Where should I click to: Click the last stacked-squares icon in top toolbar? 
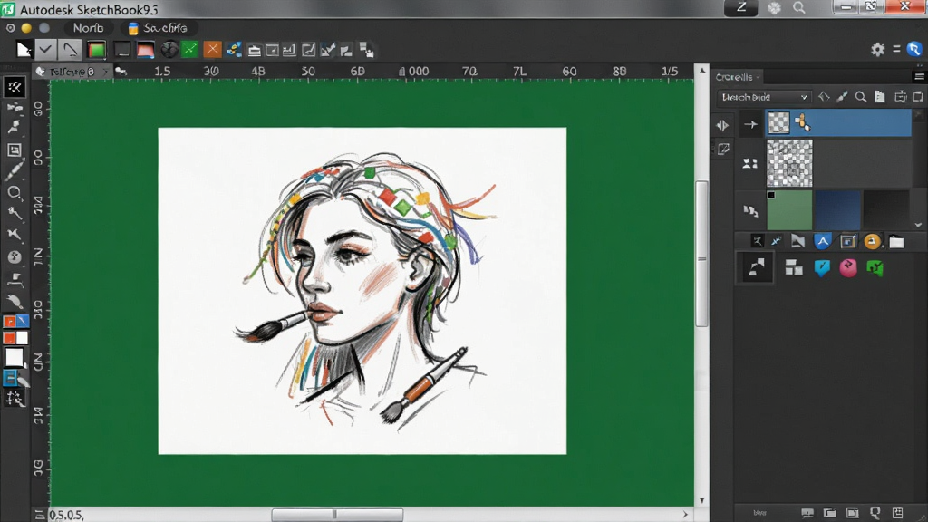[366, 51]
